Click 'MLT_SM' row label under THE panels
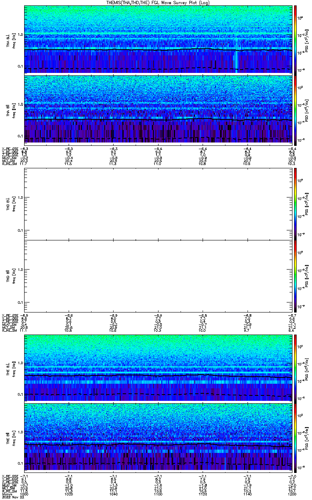Viewport: 312px width, 500px height. [x=7, y=488]
